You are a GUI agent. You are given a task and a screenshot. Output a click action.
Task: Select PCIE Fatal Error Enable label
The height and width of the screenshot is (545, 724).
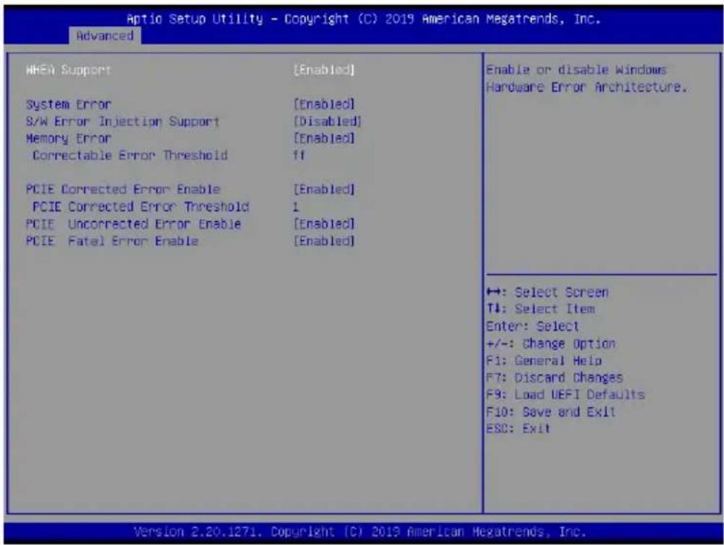[112, 241]
